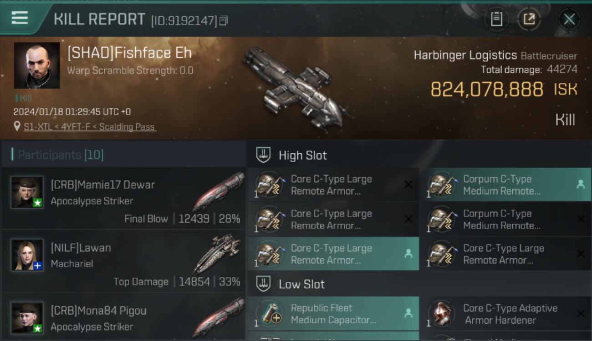Toggle the X marker on the Adaptive Armor Hardener
Screen dimensions: 592x341
[x=580, y=313]
